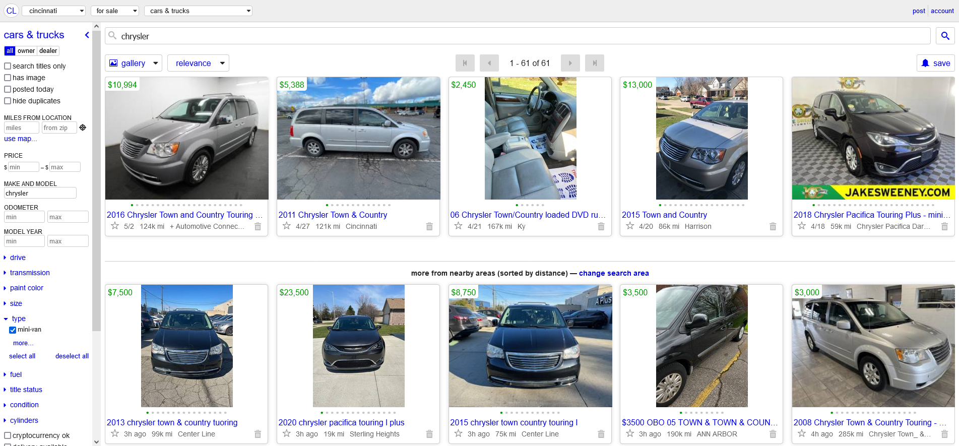Image resolution: width=959 pixels, height=446 pixels.
Task: Favorite the 2016 Chrysler Town and Country listing
Action: point(115,226)
